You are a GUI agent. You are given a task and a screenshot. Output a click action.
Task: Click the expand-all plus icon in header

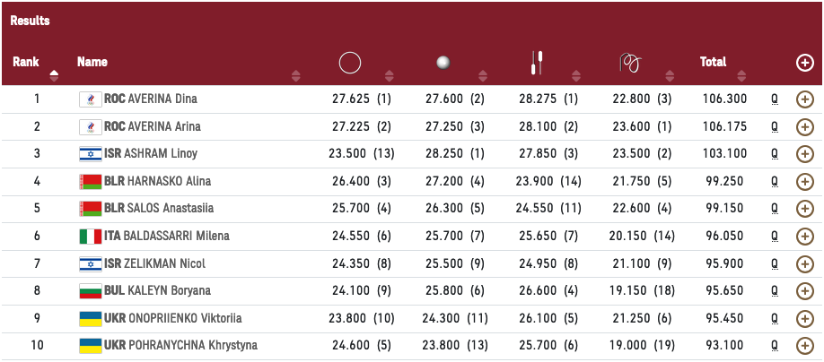pyautogui.click(x=804, y=63)
